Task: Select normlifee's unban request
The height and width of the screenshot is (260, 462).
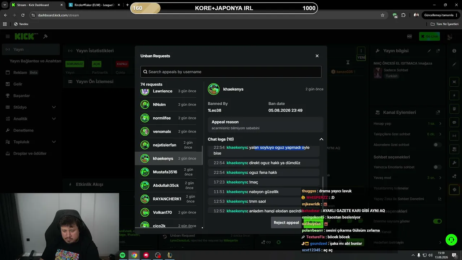Action: [x=169, y=118]
